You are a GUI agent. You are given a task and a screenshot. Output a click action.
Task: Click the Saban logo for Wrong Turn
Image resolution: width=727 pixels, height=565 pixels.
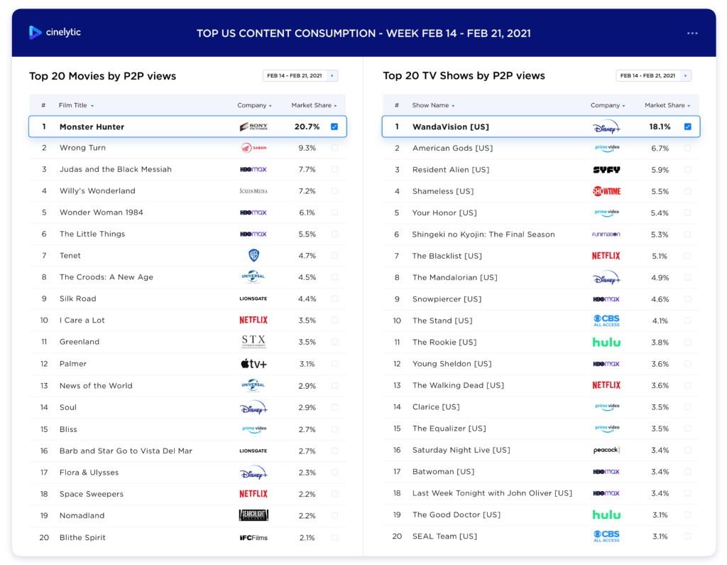point(253,148)
